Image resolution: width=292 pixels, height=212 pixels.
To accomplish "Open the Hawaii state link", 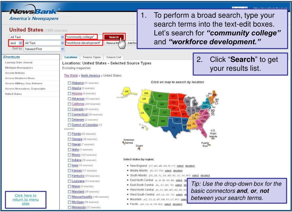I will tap(76, 144).
